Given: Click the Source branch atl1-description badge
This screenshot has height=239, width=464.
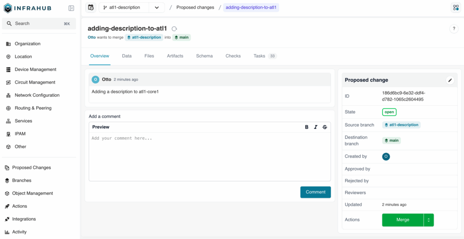Looking at the screenshot, I should pyautogui.click(x=401, y=125).
